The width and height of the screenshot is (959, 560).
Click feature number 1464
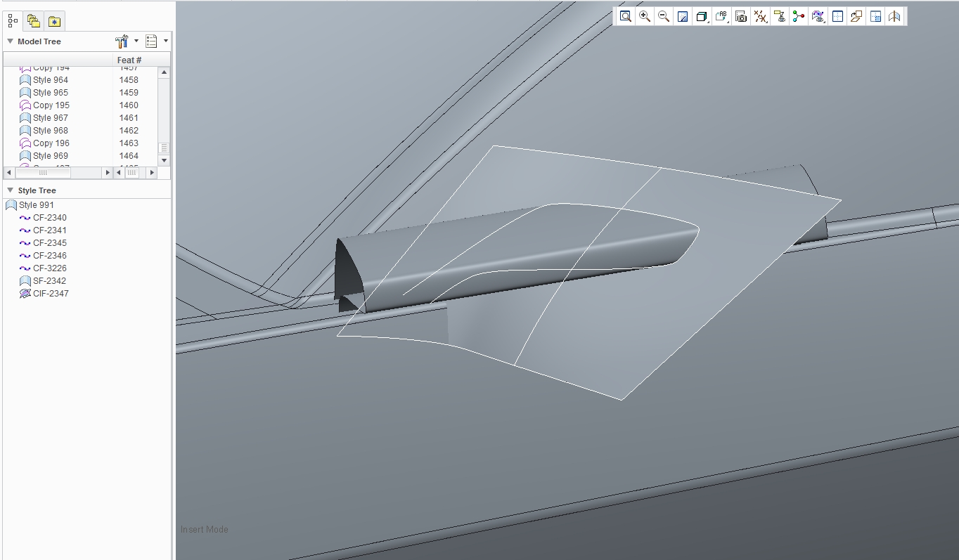tap(129, 156)
